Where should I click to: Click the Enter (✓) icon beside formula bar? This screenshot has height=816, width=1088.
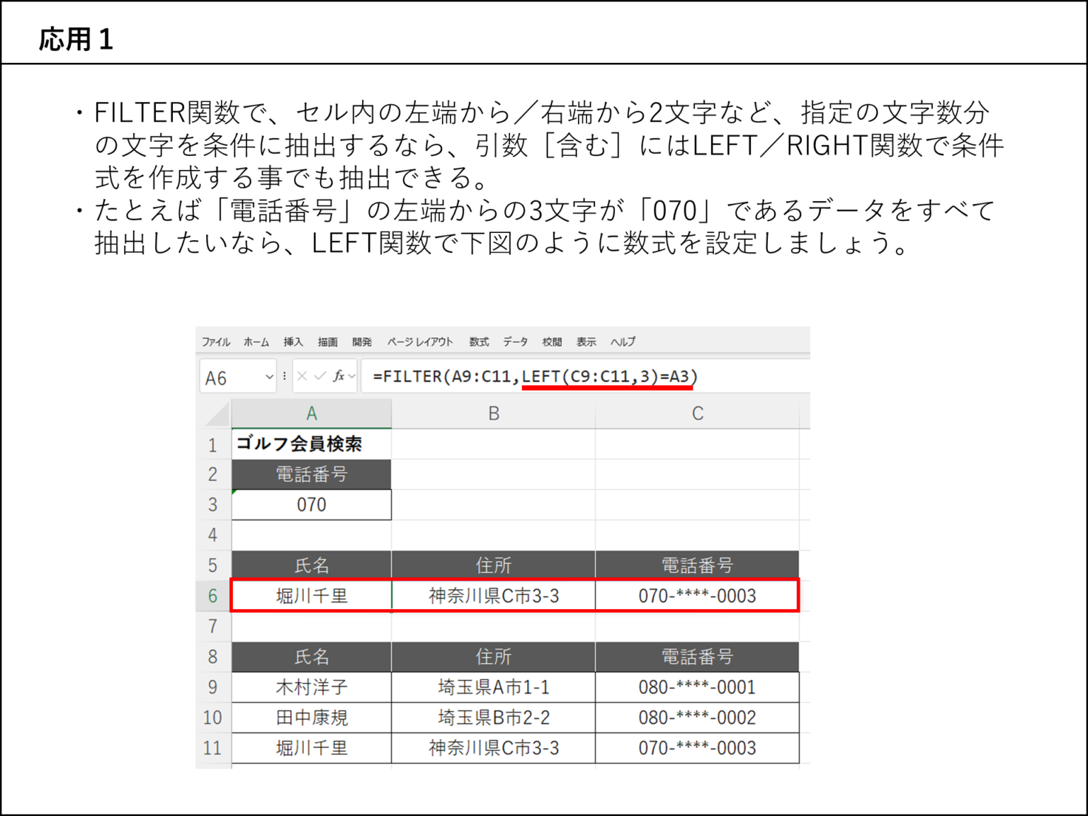click(x=319, y=375)
